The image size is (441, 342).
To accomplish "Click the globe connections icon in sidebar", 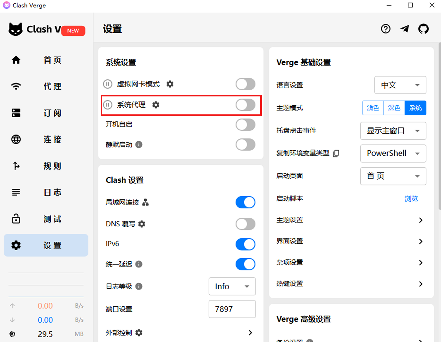I will point(16,139).
